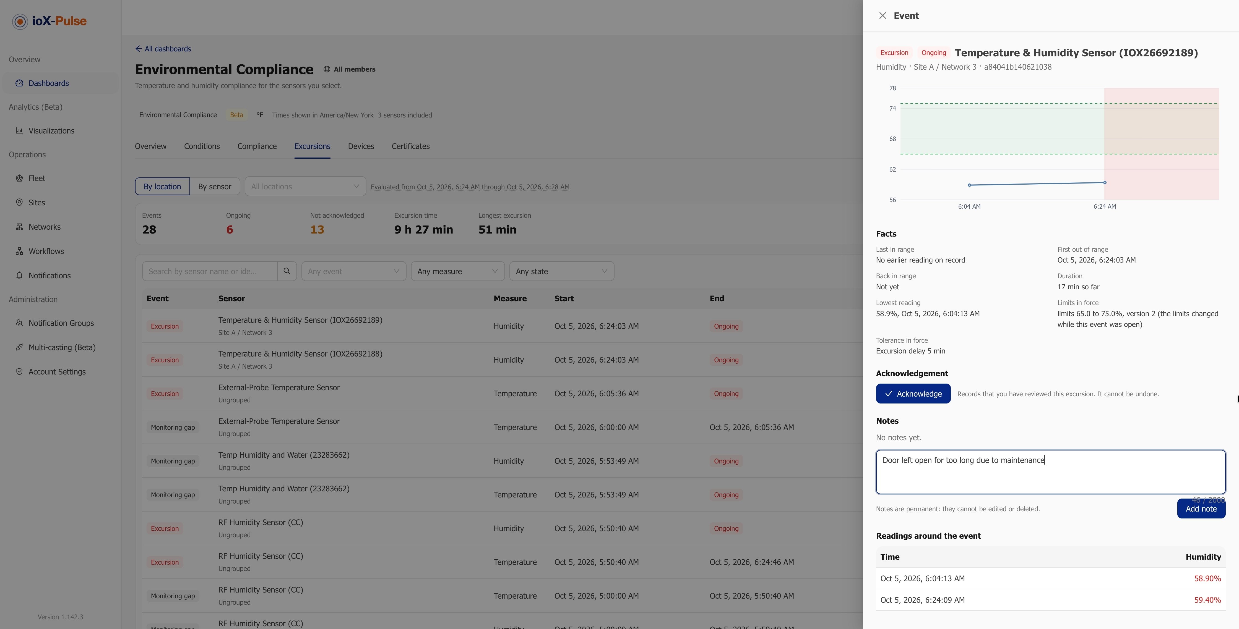
Task: Click the ioX-Pulse logo
Action: tap(50, 21)
